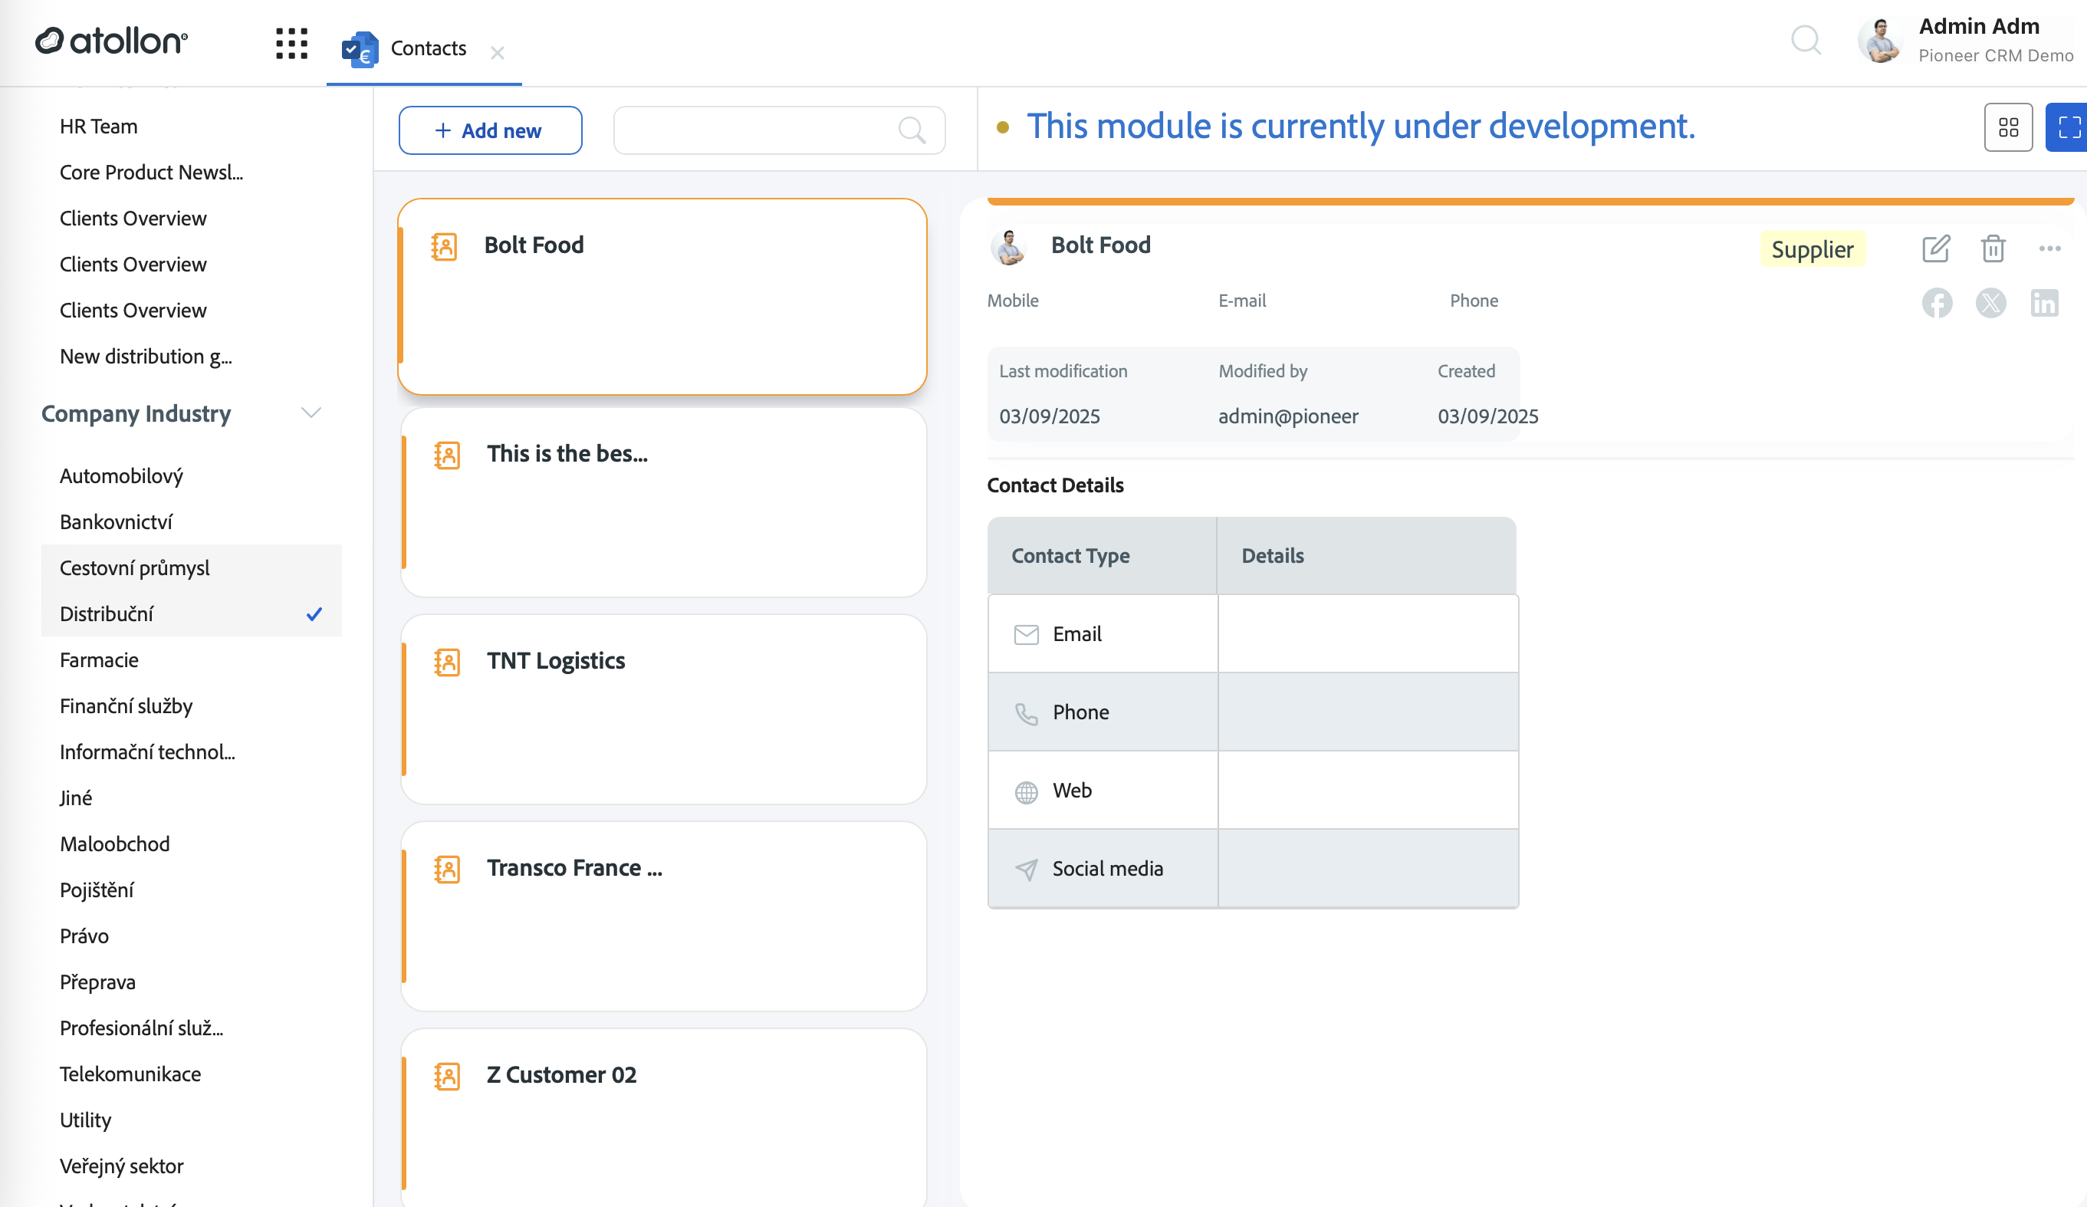Click the global search magnifier icon
Screen dimensions: 2087x1207
click(x=1806, y=40)
